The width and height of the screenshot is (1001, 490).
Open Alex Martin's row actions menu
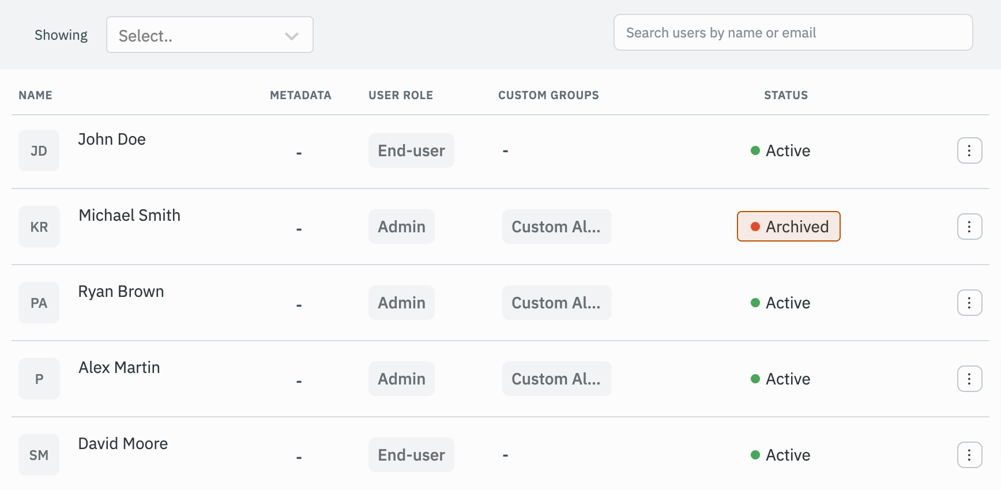969,379
